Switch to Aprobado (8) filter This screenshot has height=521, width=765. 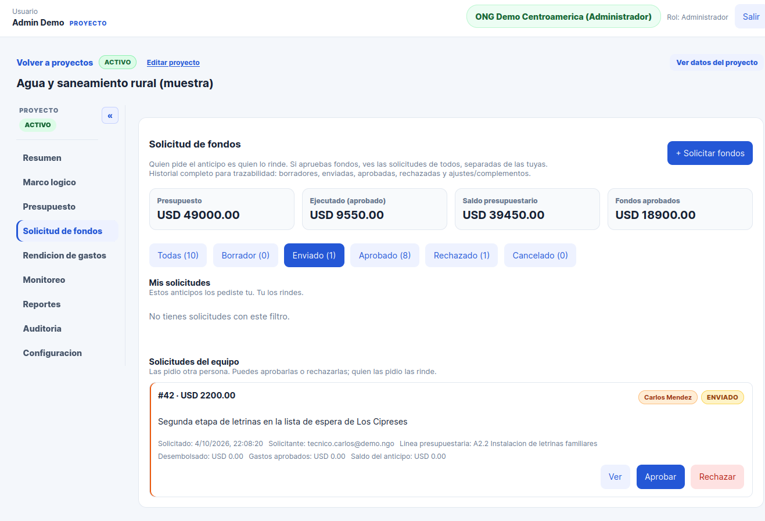coord(385,256)
